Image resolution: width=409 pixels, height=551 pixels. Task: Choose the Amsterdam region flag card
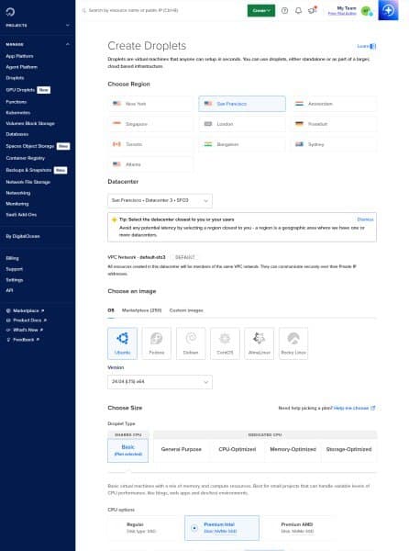point(334,104)
